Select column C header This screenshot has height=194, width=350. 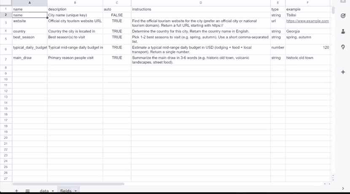pyautogui.click(x=117, y=3)
